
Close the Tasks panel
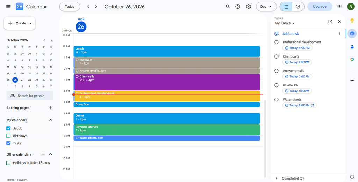(339, 22)
